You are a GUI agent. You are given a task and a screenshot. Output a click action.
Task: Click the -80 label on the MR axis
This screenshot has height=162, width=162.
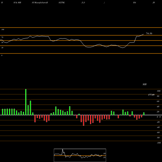(x=158, y=138)
